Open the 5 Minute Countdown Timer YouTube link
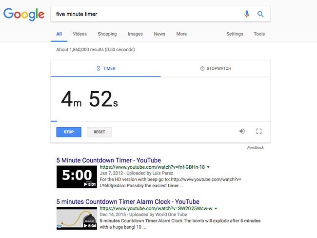 click(x=108, y=160)
